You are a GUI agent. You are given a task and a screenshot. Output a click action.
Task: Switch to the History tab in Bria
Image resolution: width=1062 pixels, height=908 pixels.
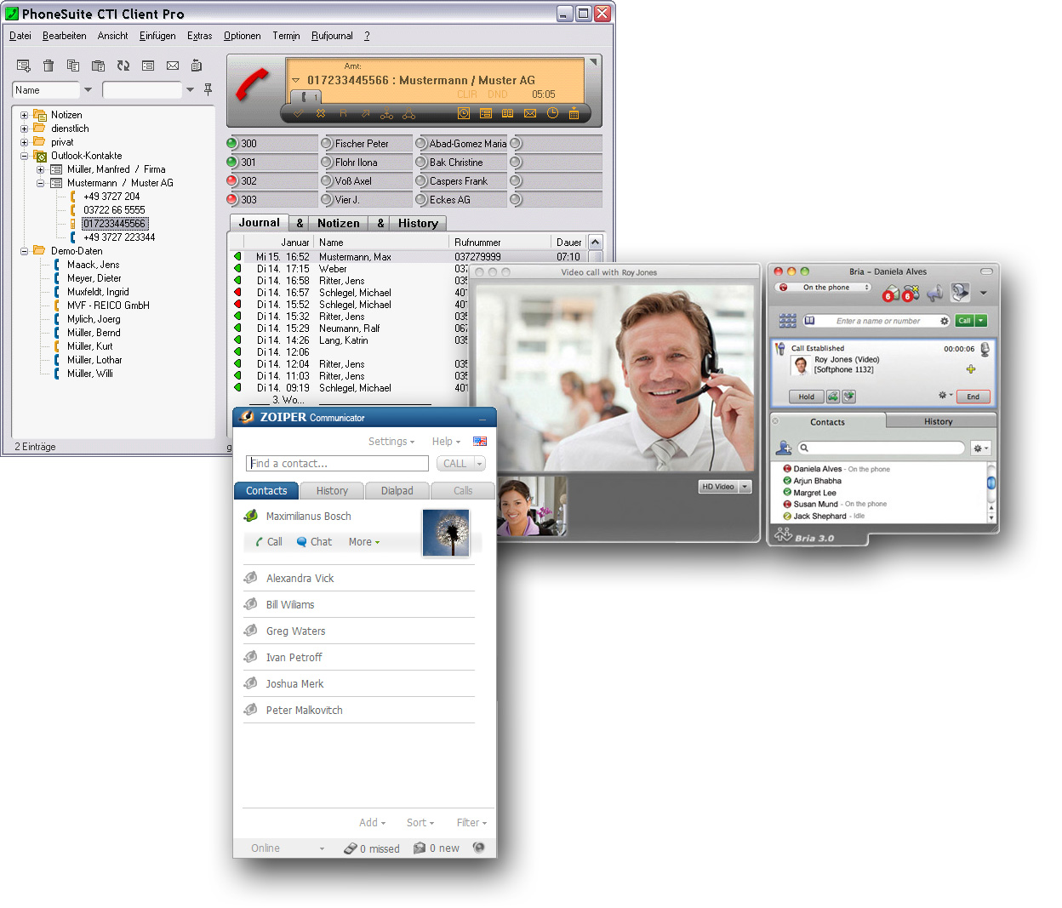tap(939, 421)
